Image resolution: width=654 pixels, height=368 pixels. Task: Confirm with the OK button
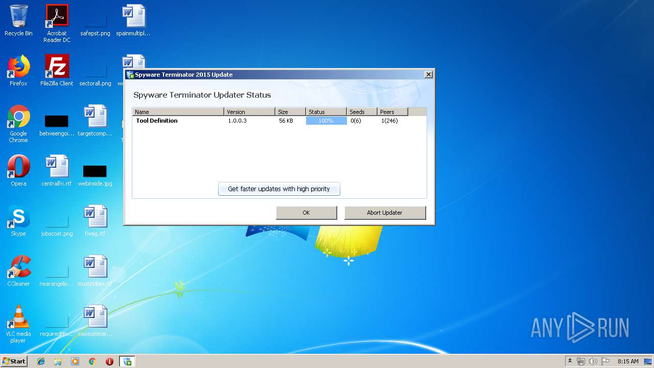point(307,213)
